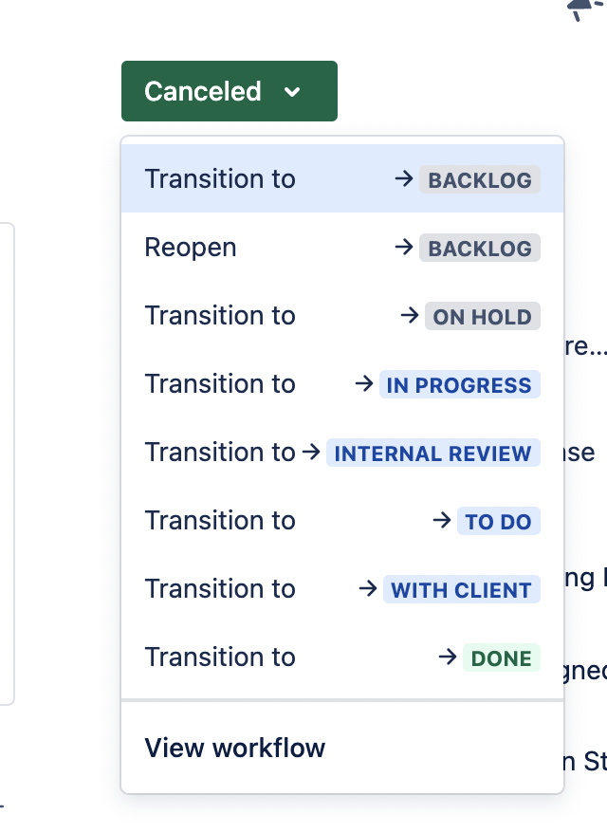The height and width of the screenshot is (833, 607).
Task: Click the chevron on the Canceled status button
Action: point(292,92)
